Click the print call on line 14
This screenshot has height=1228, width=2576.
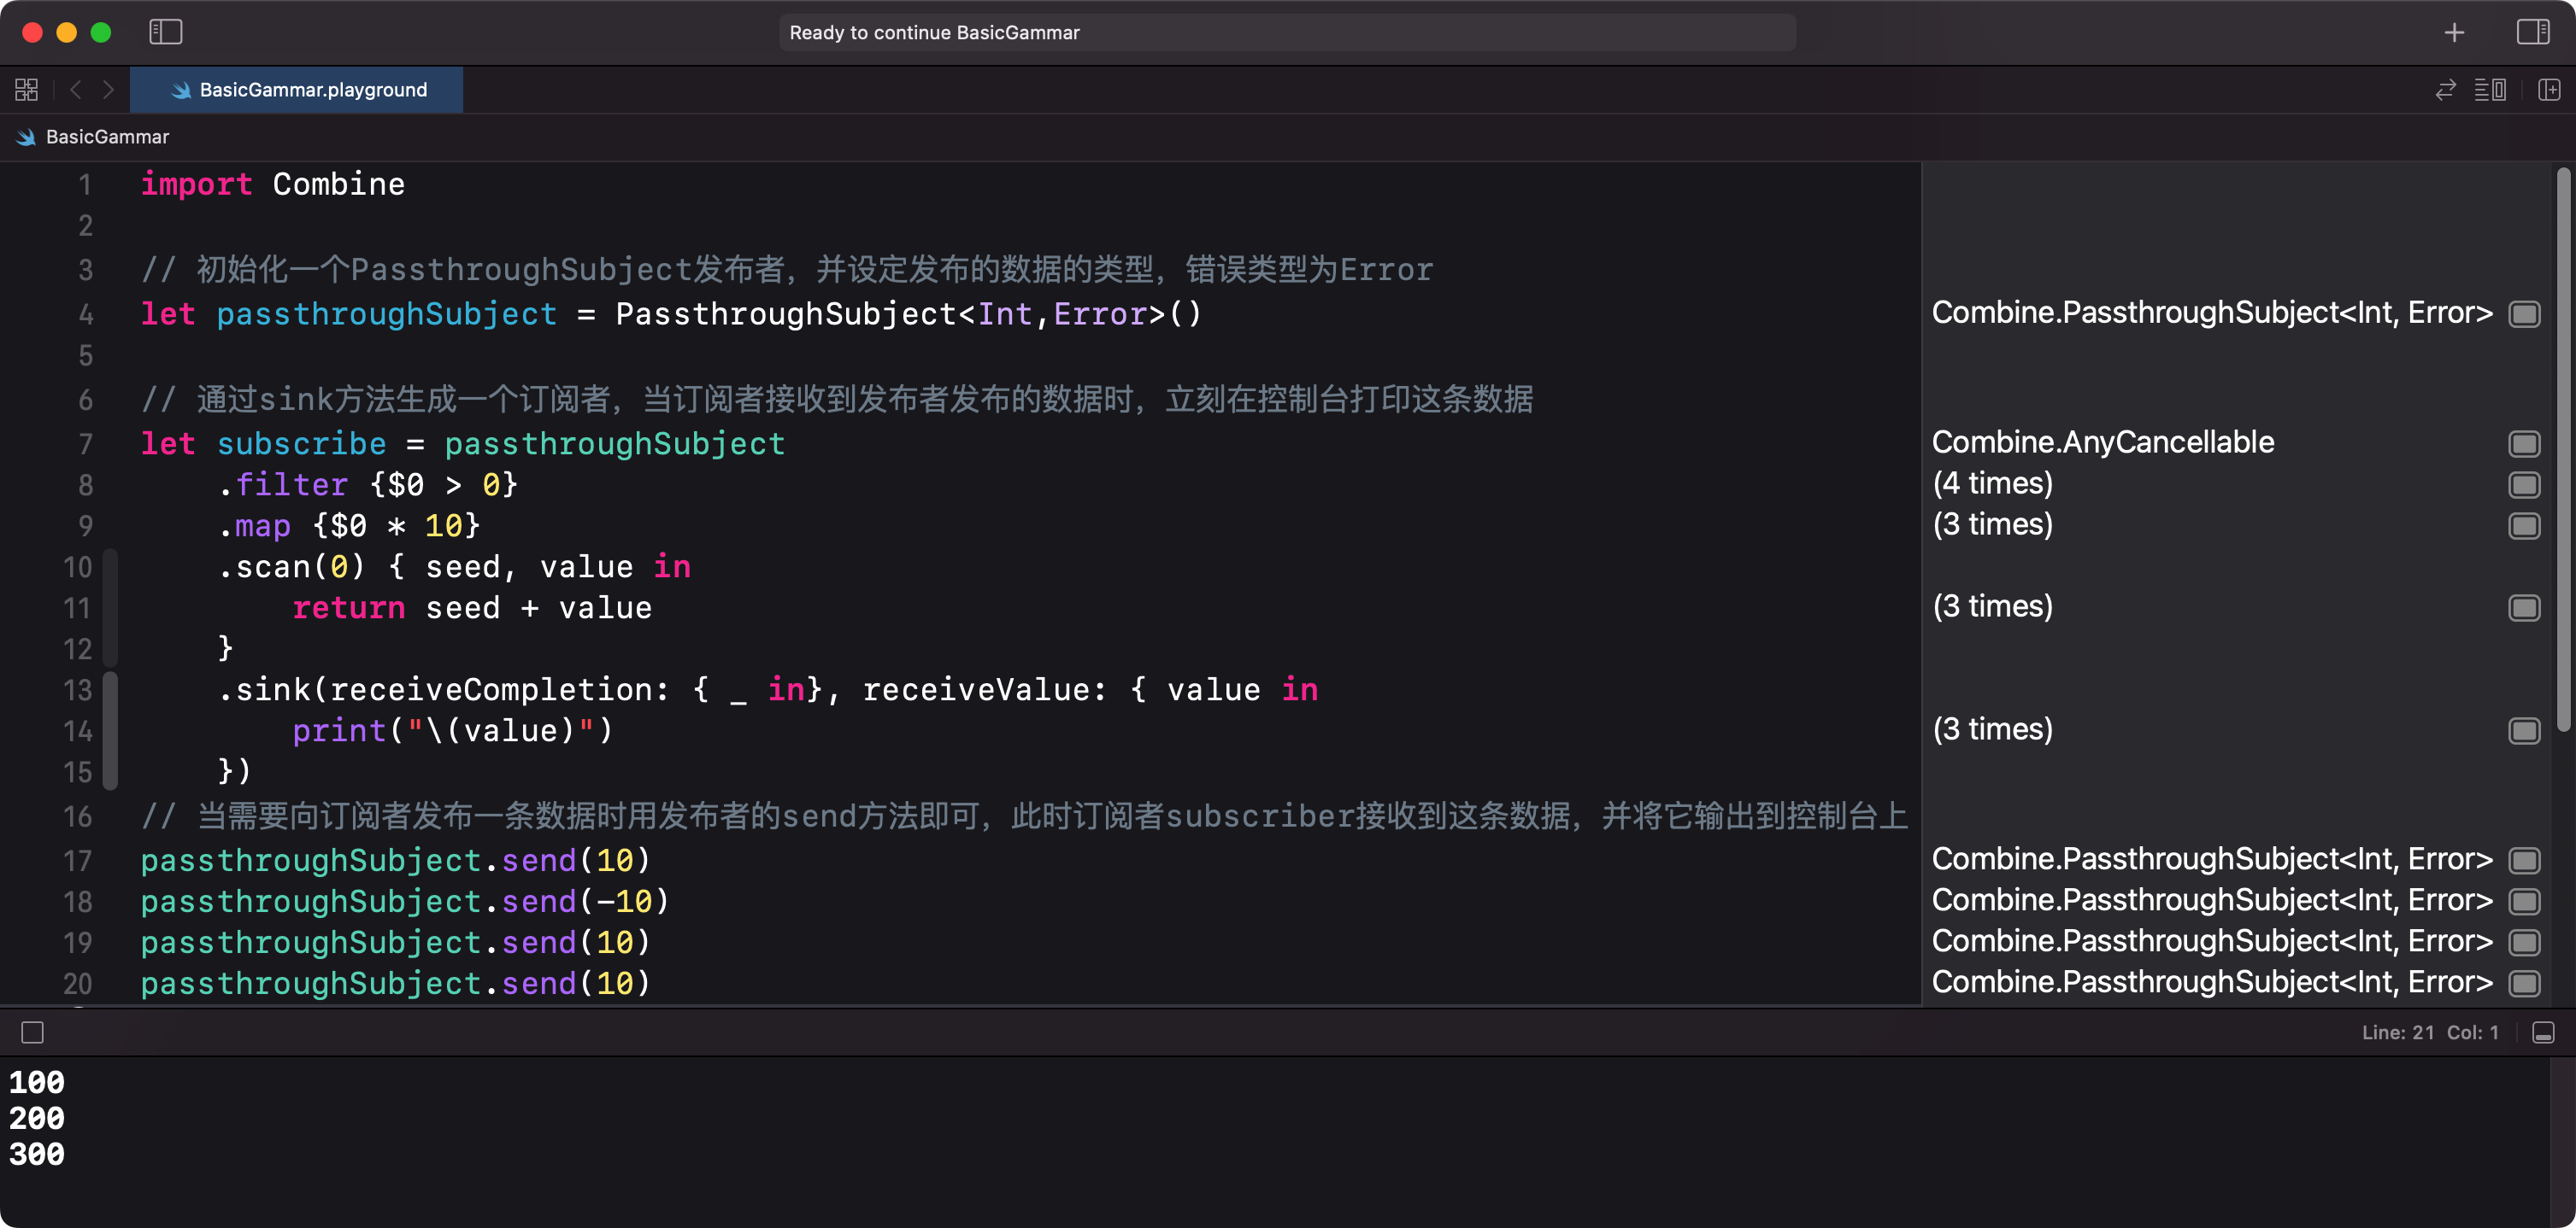click(338, 730)
